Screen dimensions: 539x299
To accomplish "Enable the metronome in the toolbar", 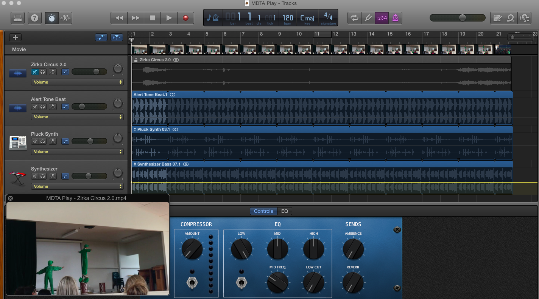I will pyautogui.click(x=394, y=17).
